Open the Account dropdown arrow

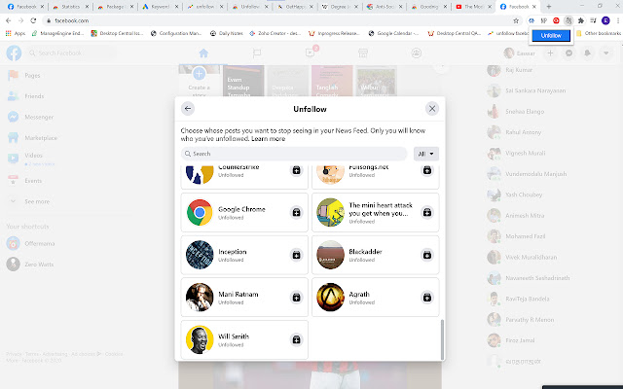(605, 53)
